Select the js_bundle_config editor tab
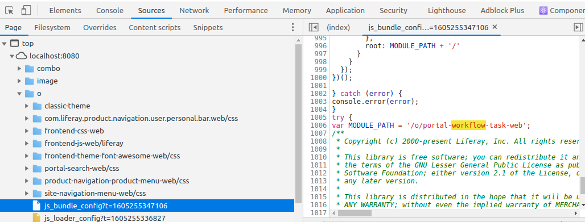Image resolution: width=585 pixels, height=222 pixels. [429, 28]
